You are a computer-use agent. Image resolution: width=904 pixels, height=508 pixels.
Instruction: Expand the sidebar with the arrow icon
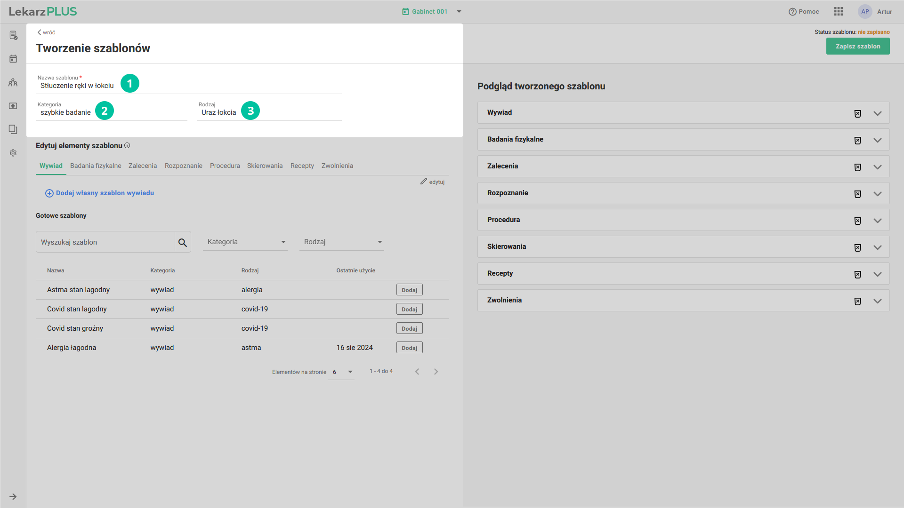pyautogui.click(x=13, y=497)
